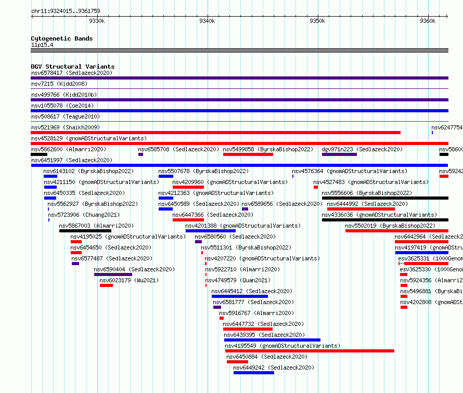Select the nsv6585708 (Sedlazeck2020) label
The height and width of the screenshot is (393, 463).
pyautogui.click(x=178, y=149)
